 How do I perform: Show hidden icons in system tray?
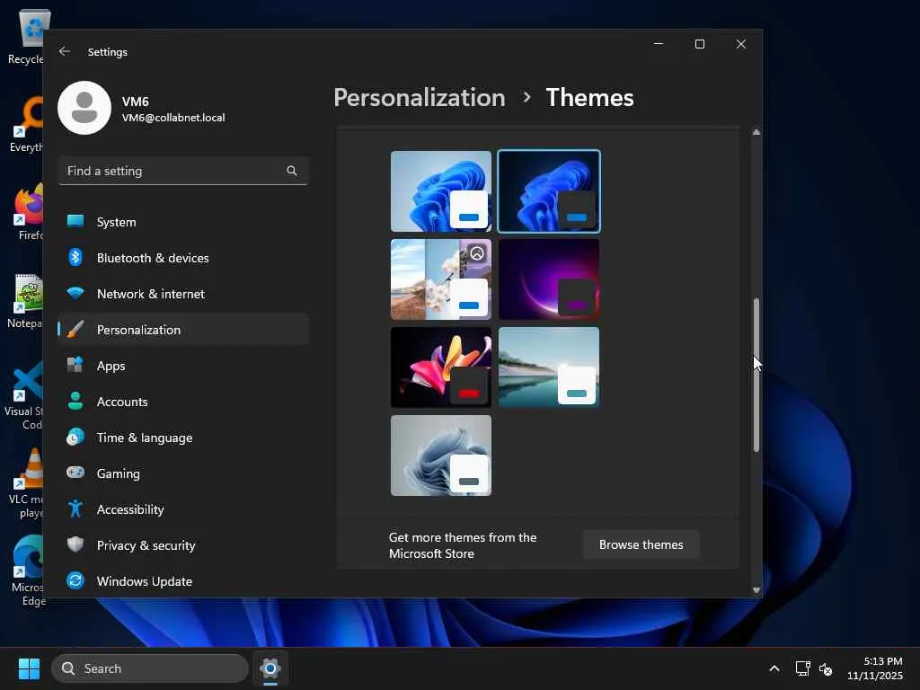pos(774,668)
